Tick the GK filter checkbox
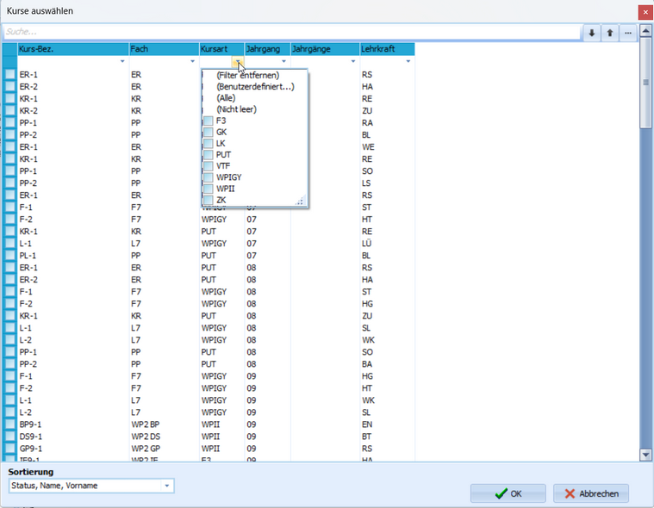Viewport: 654px width, 508px height. (x=209, y=132)
